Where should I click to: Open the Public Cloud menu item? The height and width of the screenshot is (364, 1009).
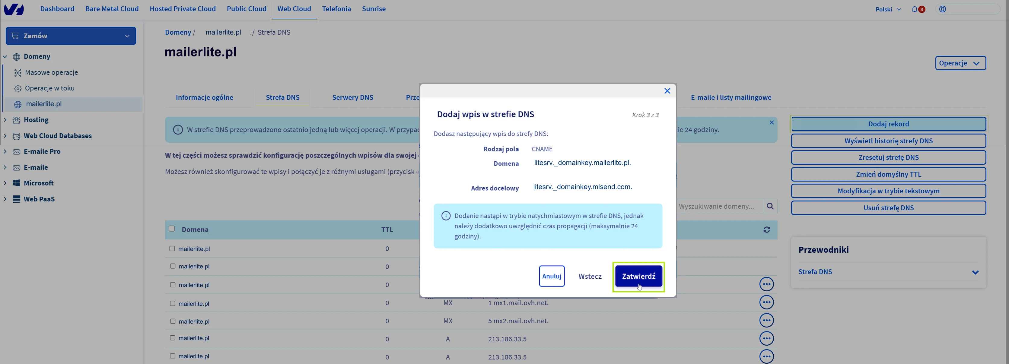click(247, 9)
